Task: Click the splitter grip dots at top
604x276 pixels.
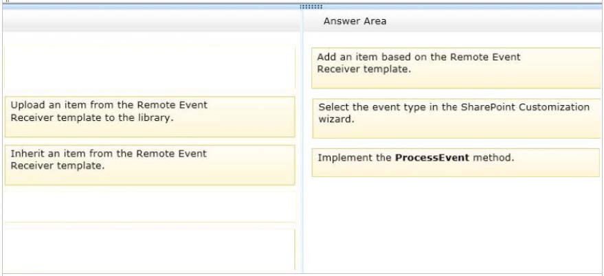Action: (311, 7)
